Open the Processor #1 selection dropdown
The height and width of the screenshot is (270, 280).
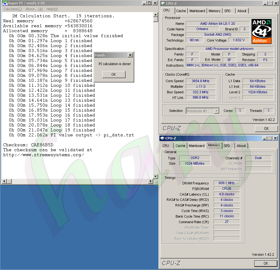coord(216,111)
